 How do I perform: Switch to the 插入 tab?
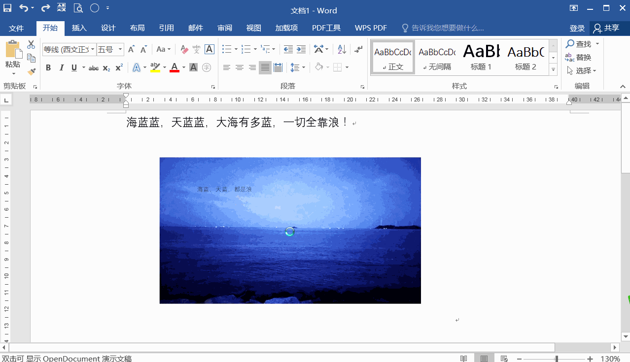(79, 28)
